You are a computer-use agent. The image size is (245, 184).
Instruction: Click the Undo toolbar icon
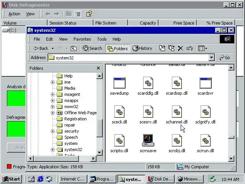189,48
